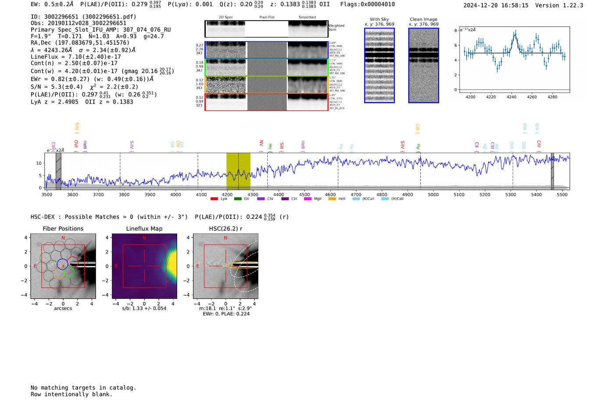
Task: Click the green fiber circle in Fiber Positions
Action: 69,272
